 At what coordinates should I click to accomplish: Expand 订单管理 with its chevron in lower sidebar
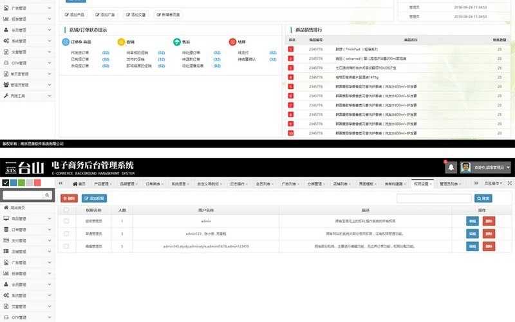tap(50, 230)
